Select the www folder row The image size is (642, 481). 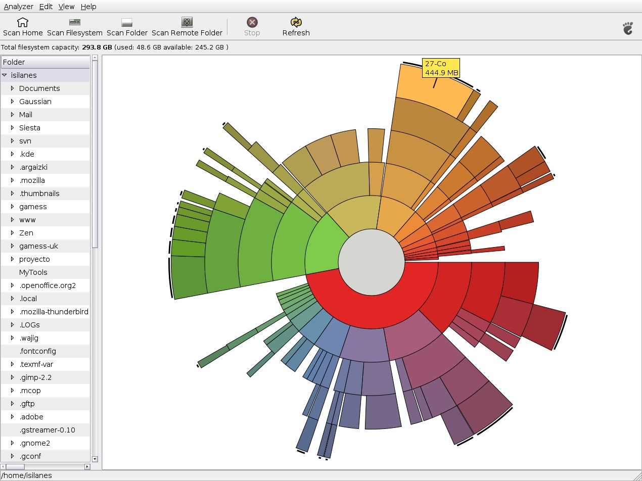45,220
